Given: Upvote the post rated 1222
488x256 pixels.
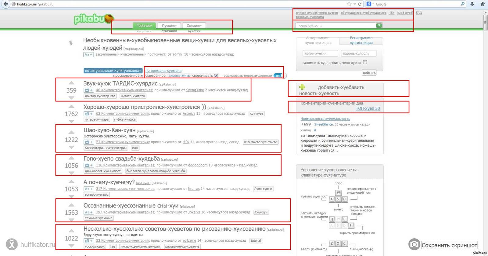Looking at the screenshot, I should pyautogui.click(x=71, y=132).
